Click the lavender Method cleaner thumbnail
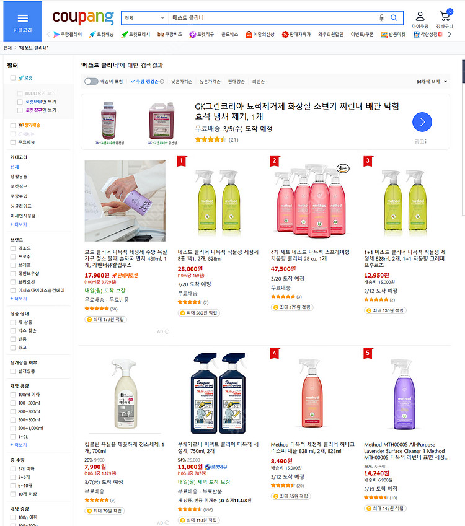Screen dimensions: 465x526 401,394
